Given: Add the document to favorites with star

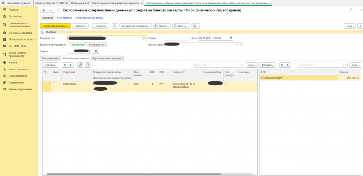Looking at the screenshot, I should click(x=58, y=10).
